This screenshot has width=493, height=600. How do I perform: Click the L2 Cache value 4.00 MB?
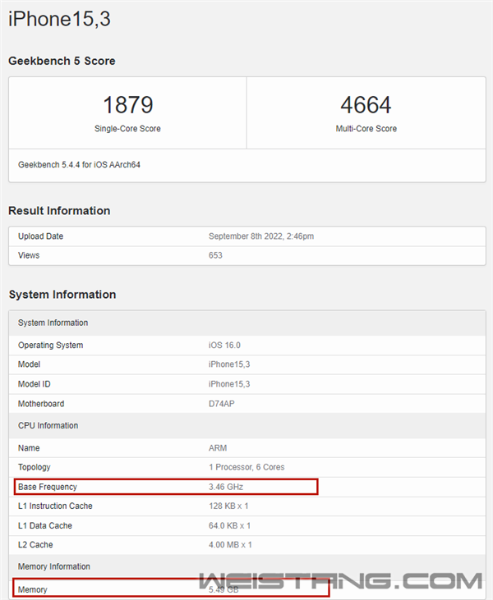pyautogui.click(x=230, y=545)
